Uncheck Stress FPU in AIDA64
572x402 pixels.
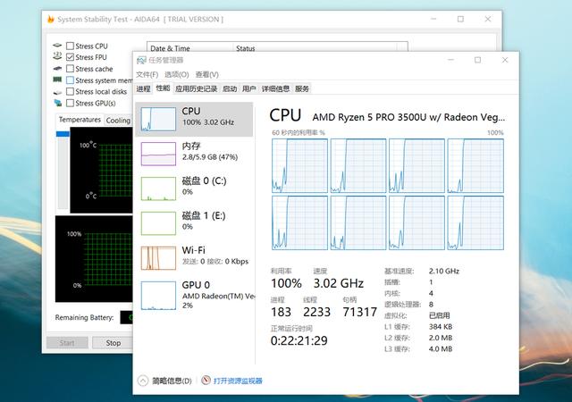tap(70, 57)
